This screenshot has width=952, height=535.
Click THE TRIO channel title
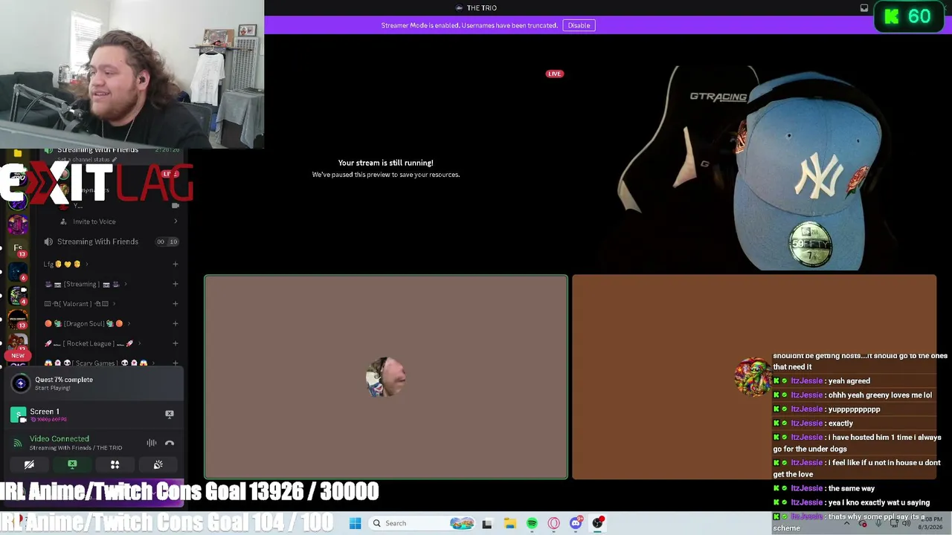point(481,8)
